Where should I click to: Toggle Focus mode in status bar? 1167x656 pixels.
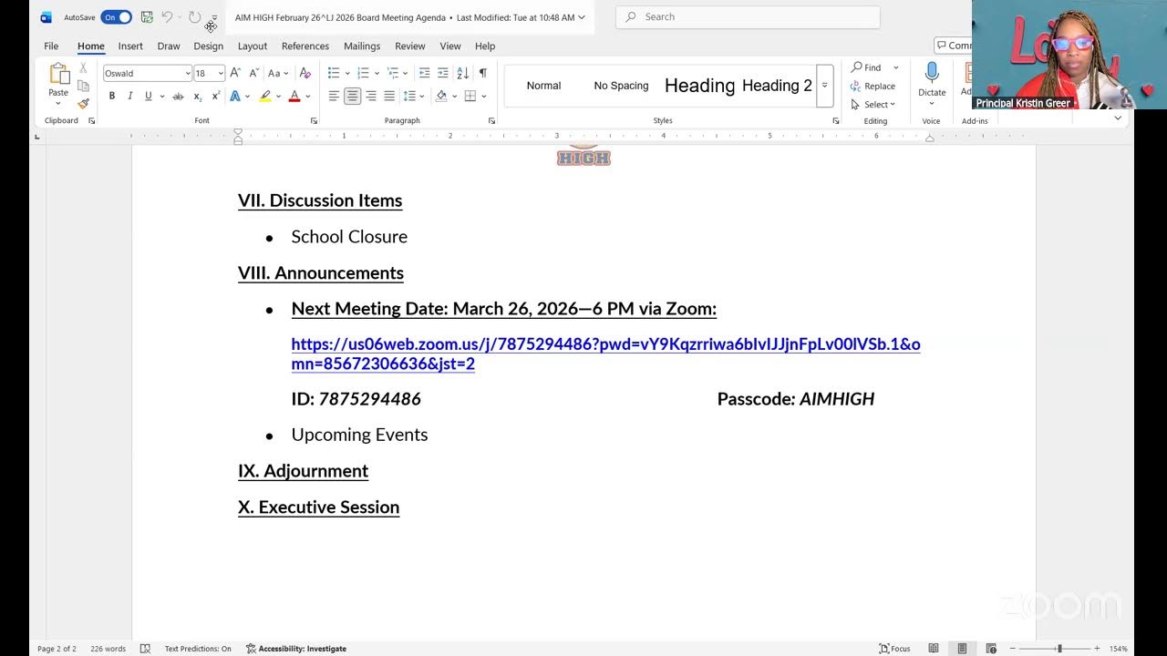894,649
